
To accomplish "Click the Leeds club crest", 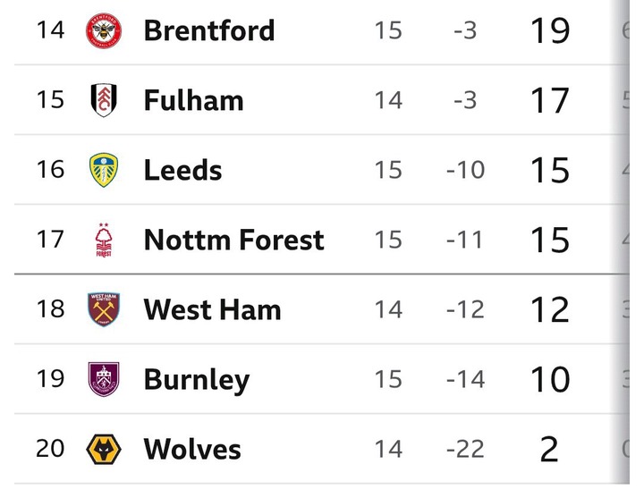I will [x=104, y=170].
